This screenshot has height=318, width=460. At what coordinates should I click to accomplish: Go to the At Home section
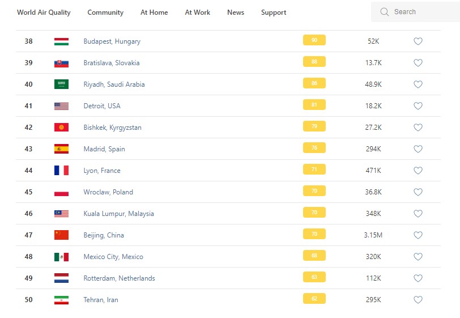pyautogui.click(x=154, y=12)
